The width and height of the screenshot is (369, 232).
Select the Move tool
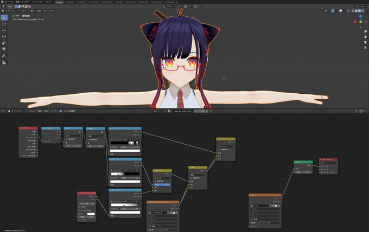(x=4, y=30)
